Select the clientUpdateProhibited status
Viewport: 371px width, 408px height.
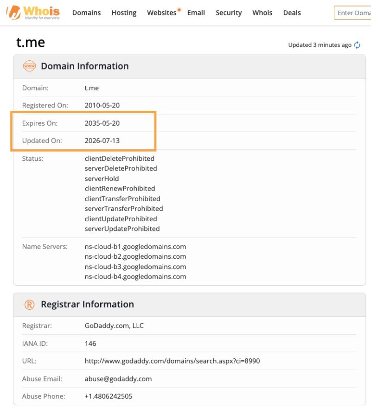[121, 219]
